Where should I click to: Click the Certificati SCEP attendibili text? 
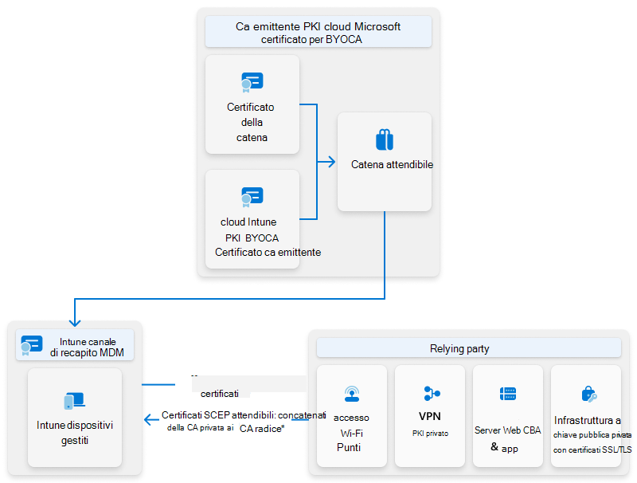(x=217, y=415)
